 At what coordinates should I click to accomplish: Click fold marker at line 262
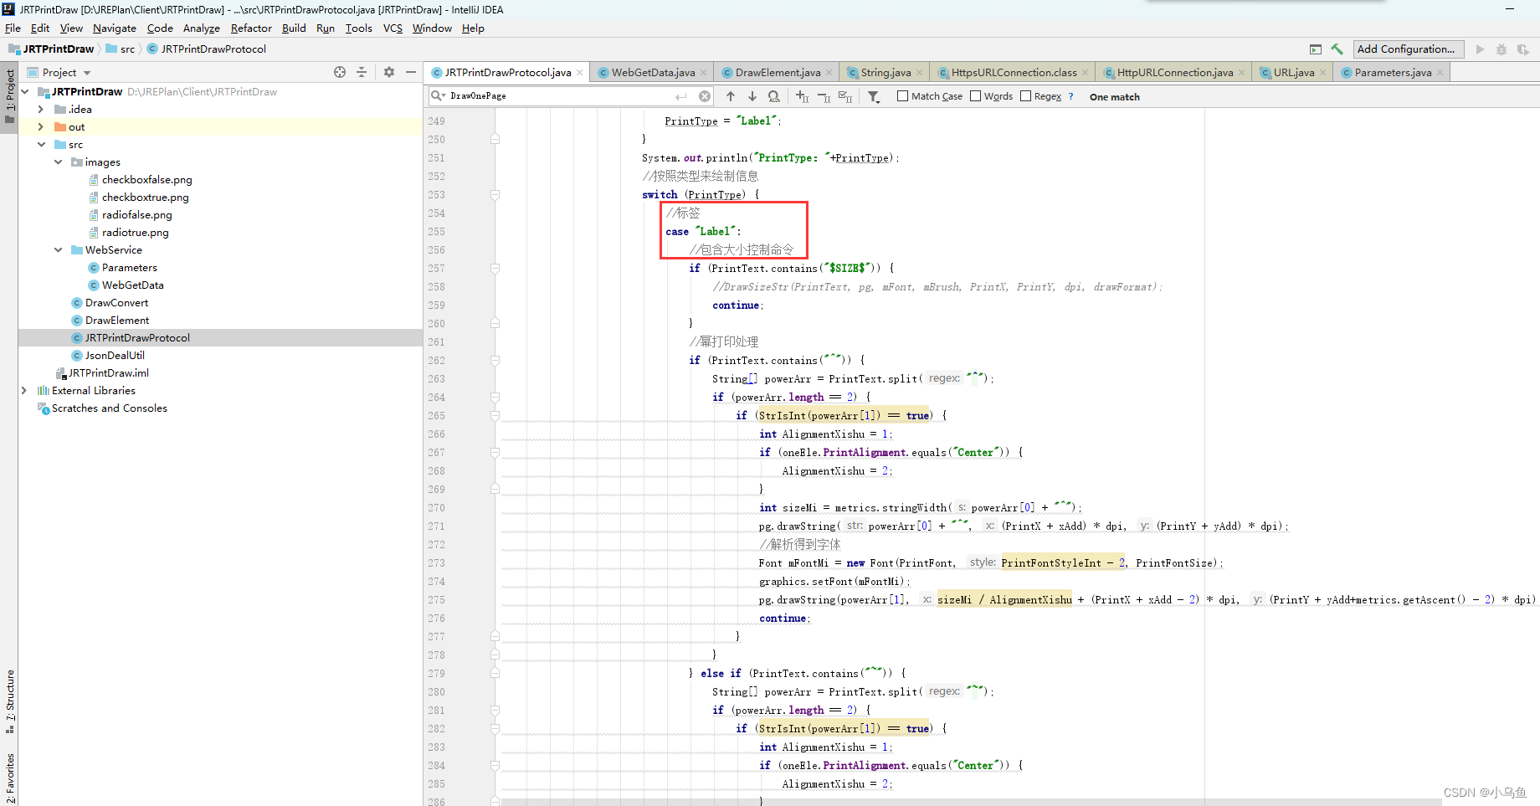[495, 361]
